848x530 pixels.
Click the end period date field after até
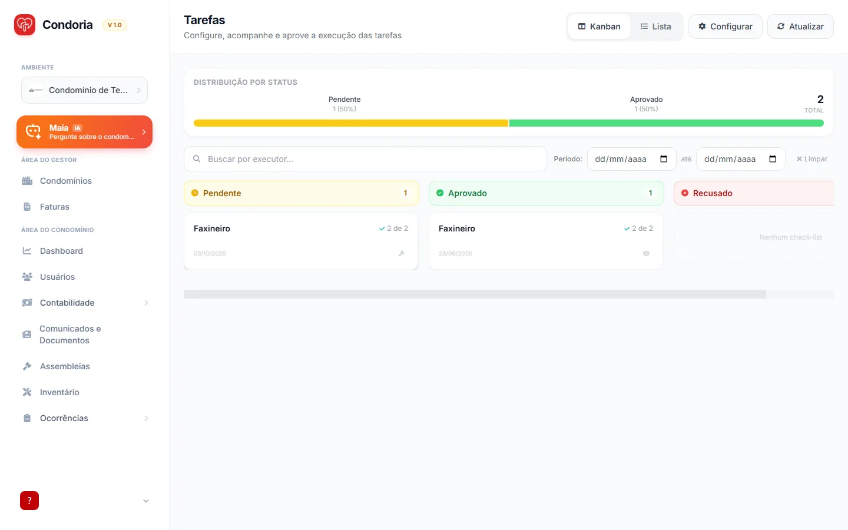[x=741, y=159]
